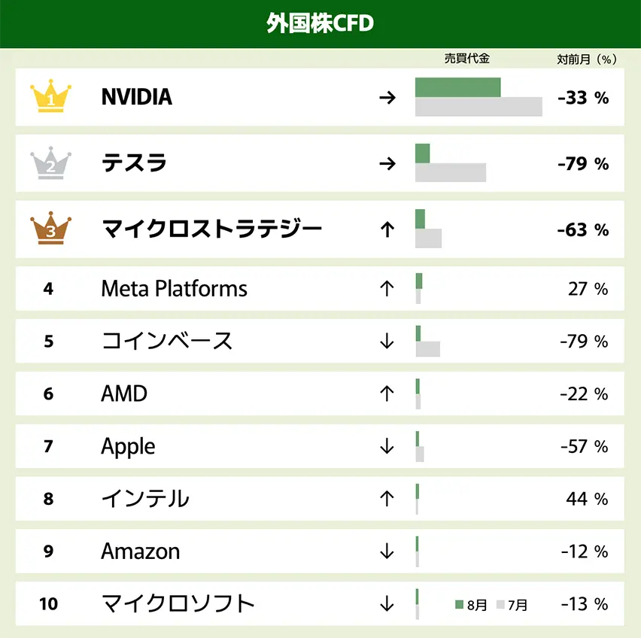This screenshot has width=641, height=638.
Task: Click the 対前月（%） column header
Action: 586,59
